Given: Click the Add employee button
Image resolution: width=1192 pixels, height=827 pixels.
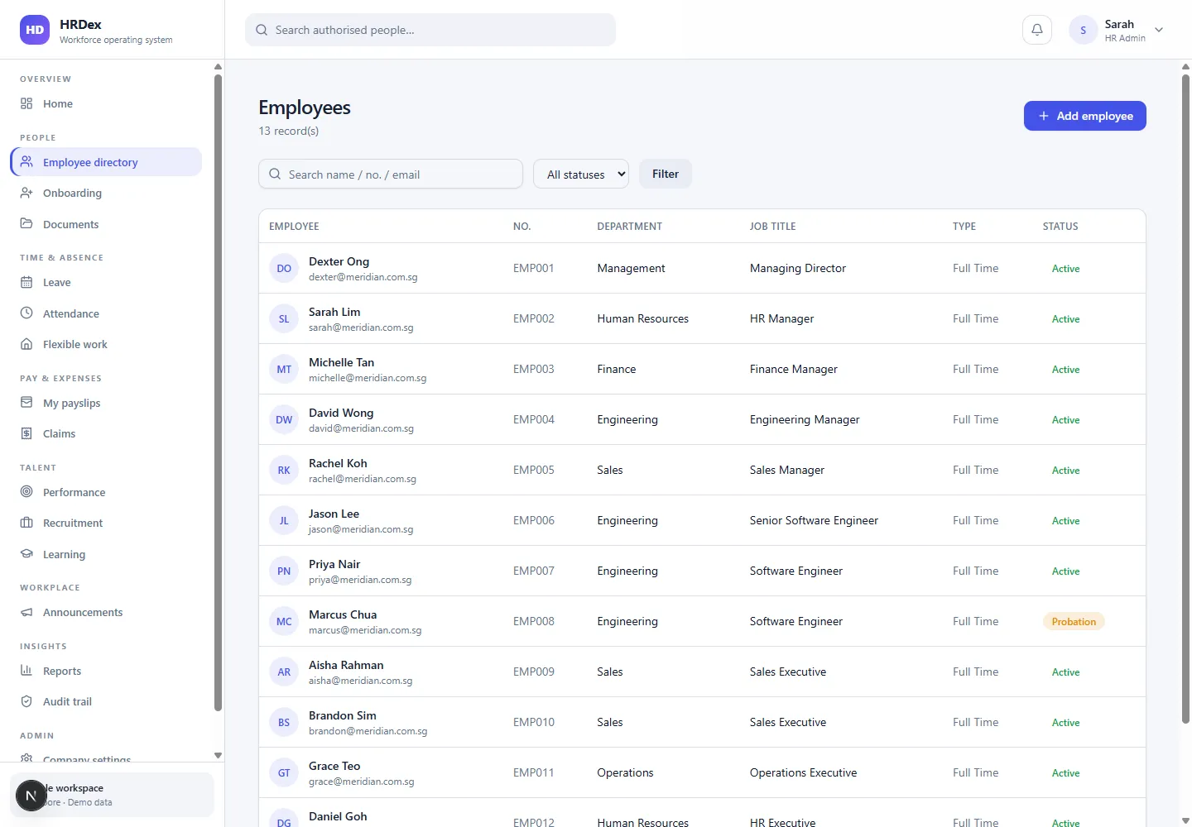Looking at the screenshot, I should coord(1084,116).
